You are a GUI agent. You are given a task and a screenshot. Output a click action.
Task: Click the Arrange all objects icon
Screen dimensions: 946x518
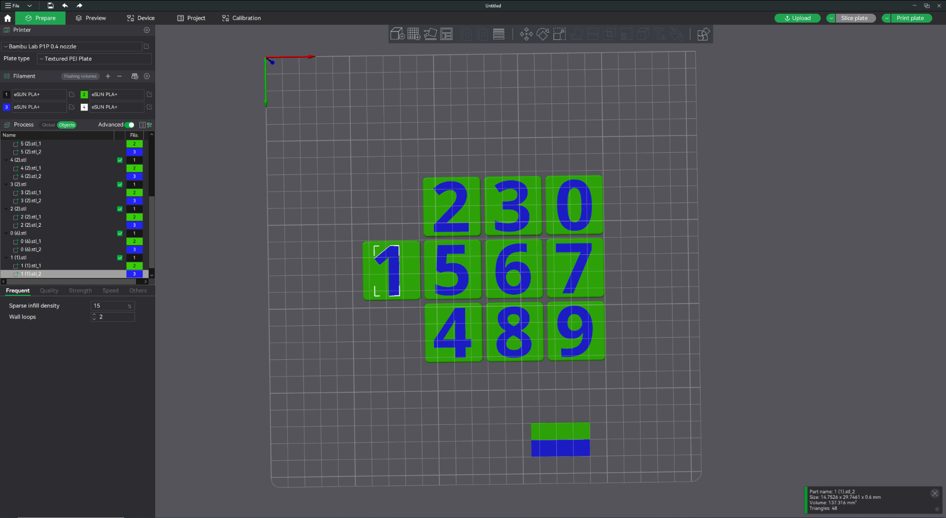tap(446, 34)
